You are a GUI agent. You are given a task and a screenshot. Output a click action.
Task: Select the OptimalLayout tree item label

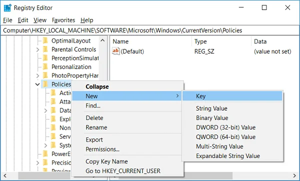coord(71,41)
